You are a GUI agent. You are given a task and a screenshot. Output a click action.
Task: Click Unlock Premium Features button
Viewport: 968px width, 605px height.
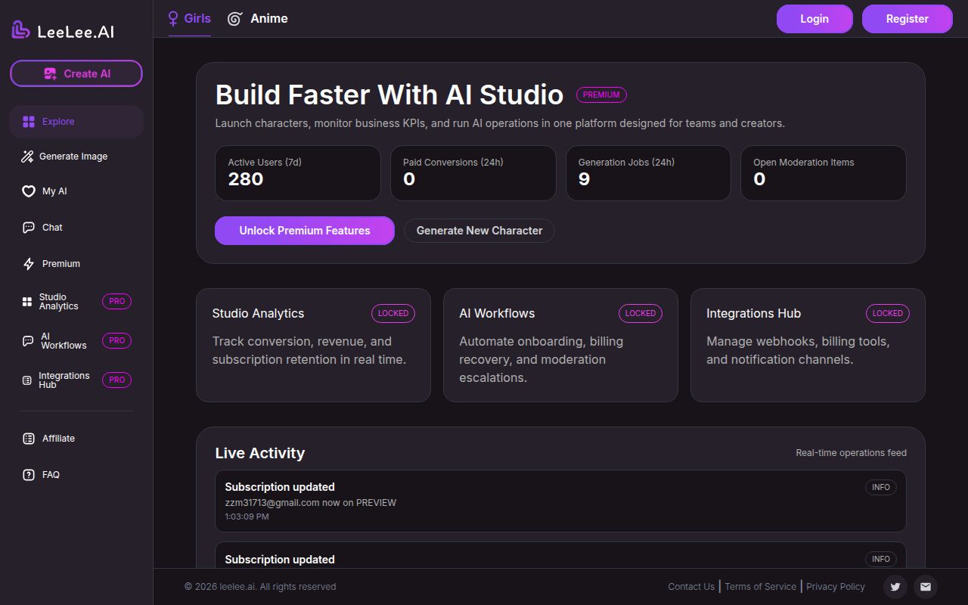[304, 231]
